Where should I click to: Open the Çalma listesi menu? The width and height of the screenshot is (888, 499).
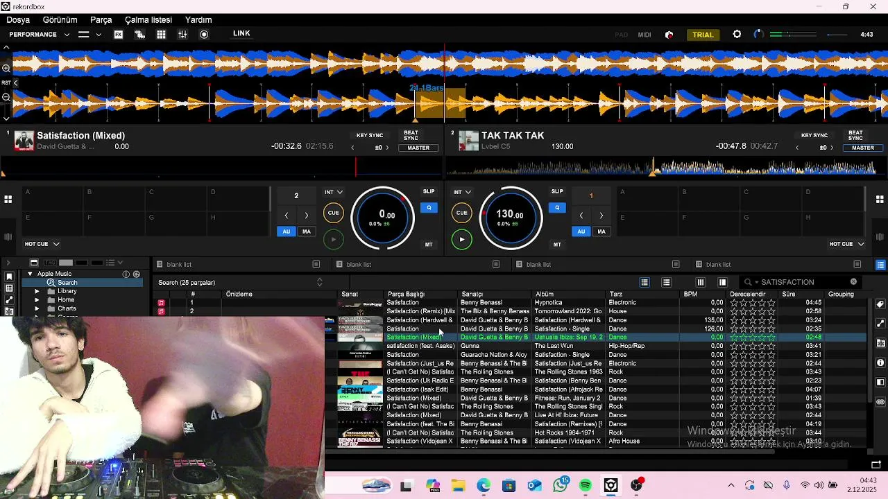[x=148, y=20]
